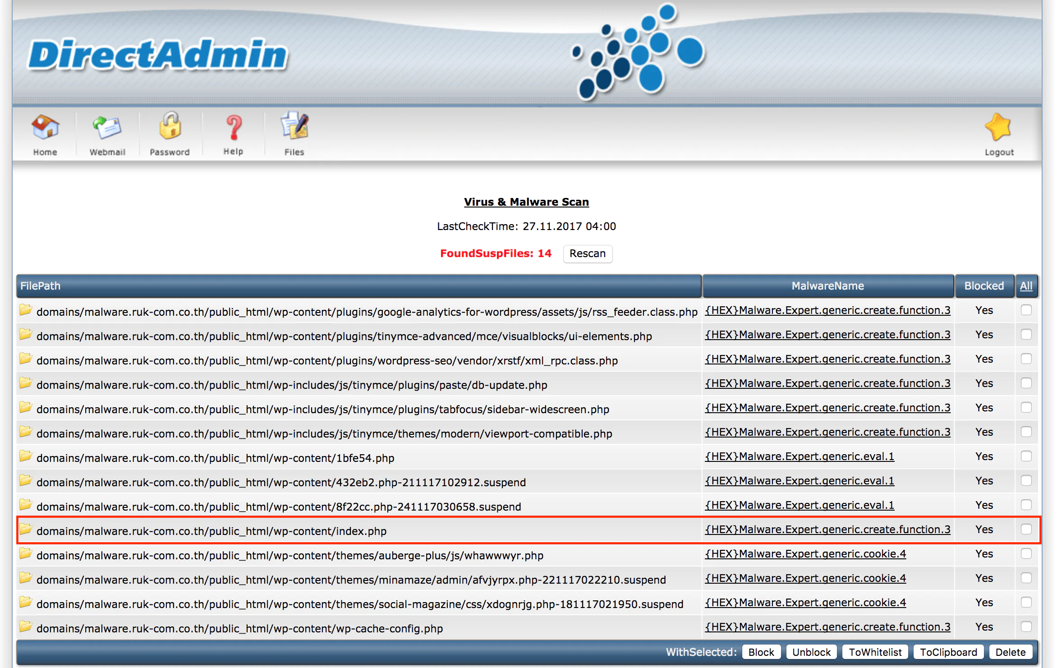
Task: Click the Logout star icon
Action: 999,128
